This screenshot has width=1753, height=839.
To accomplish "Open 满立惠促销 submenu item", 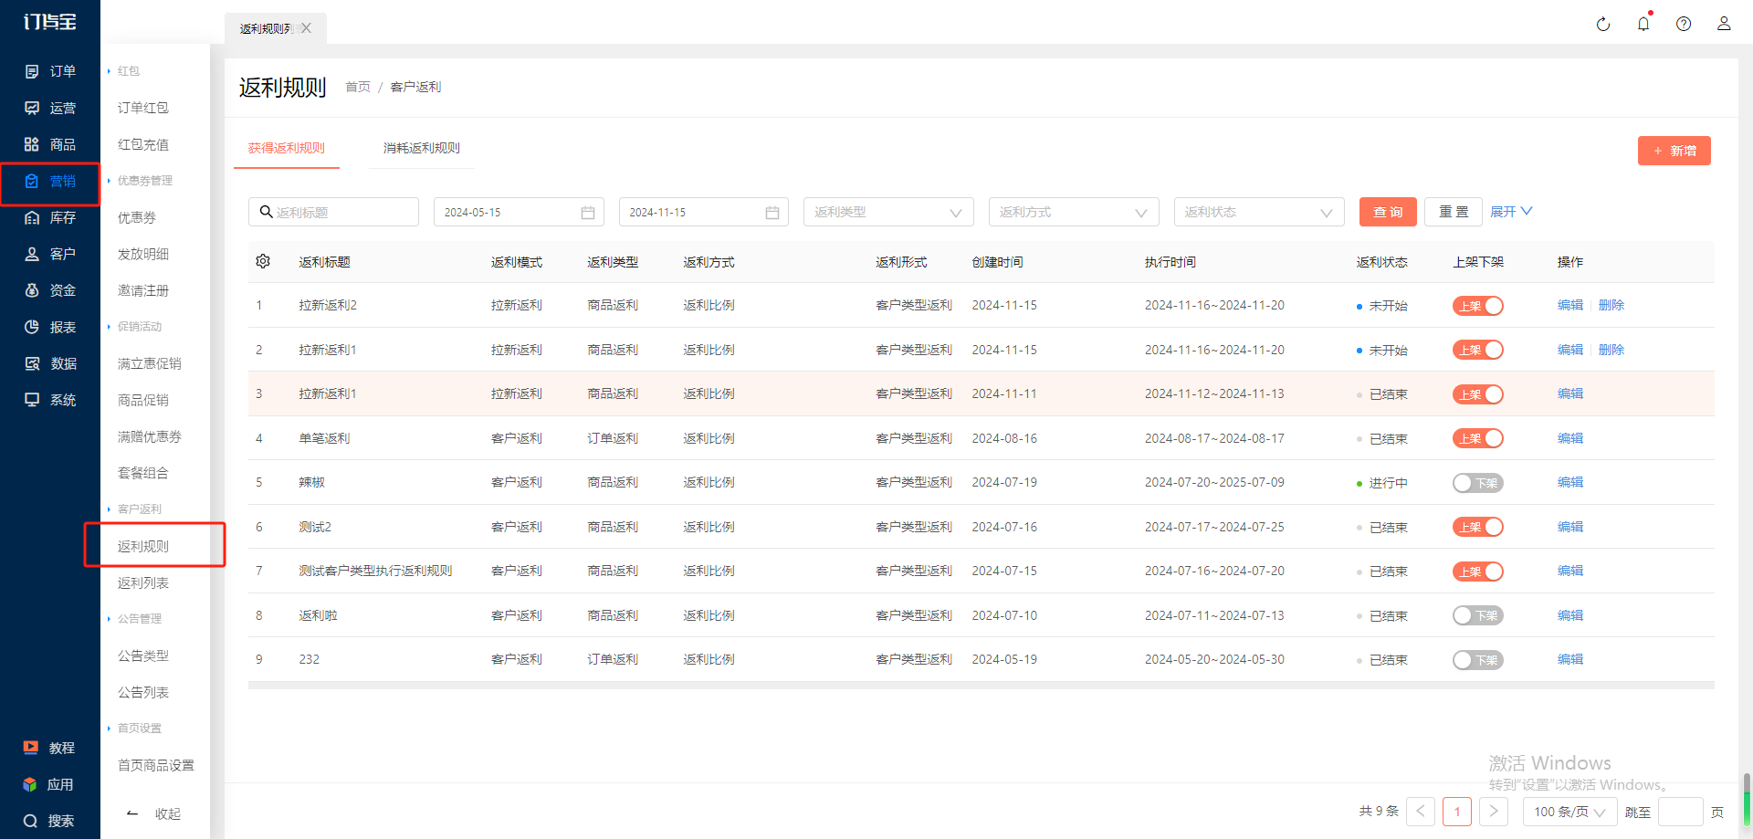I will (150, 363).
